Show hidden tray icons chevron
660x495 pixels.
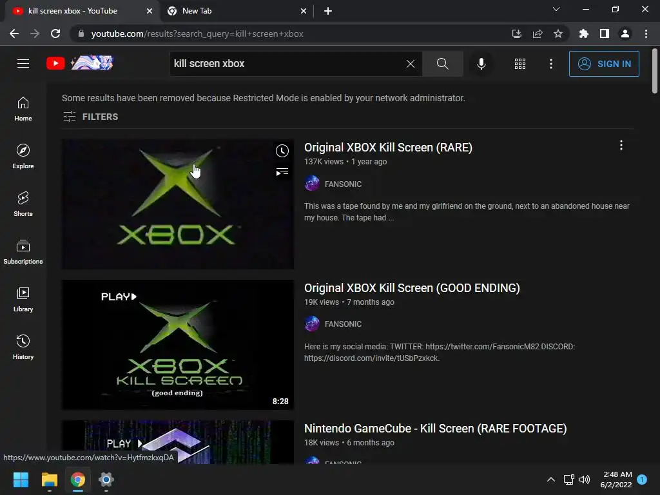point(550,480)
